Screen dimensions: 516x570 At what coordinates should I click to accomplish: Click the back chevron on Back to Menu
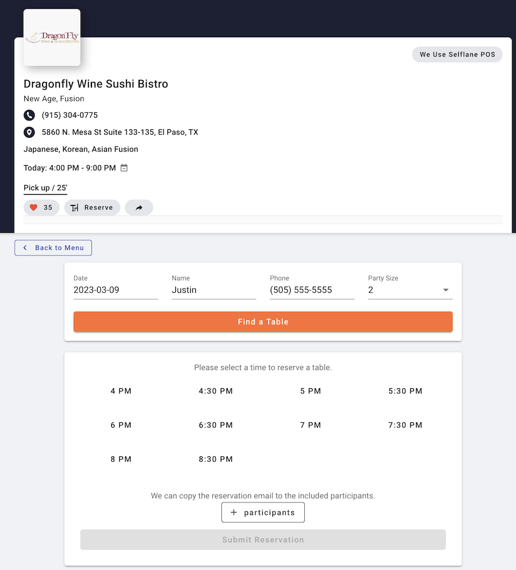coord(24,248)
